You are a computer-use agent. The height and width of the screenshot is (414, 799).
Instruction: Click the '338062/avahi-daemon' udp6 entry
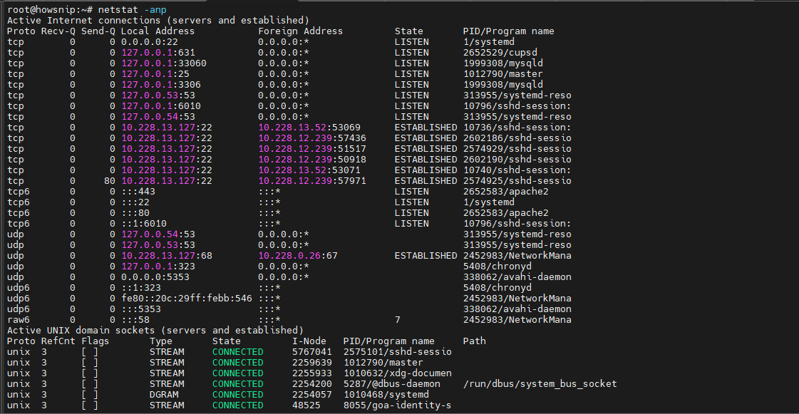click(517, 309)
